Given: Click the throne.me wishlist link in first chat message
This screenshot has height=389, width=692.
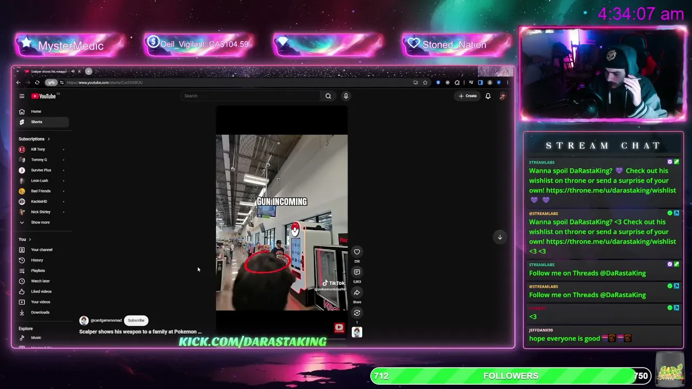Looking at the screenshot, I should coord(611,191).
